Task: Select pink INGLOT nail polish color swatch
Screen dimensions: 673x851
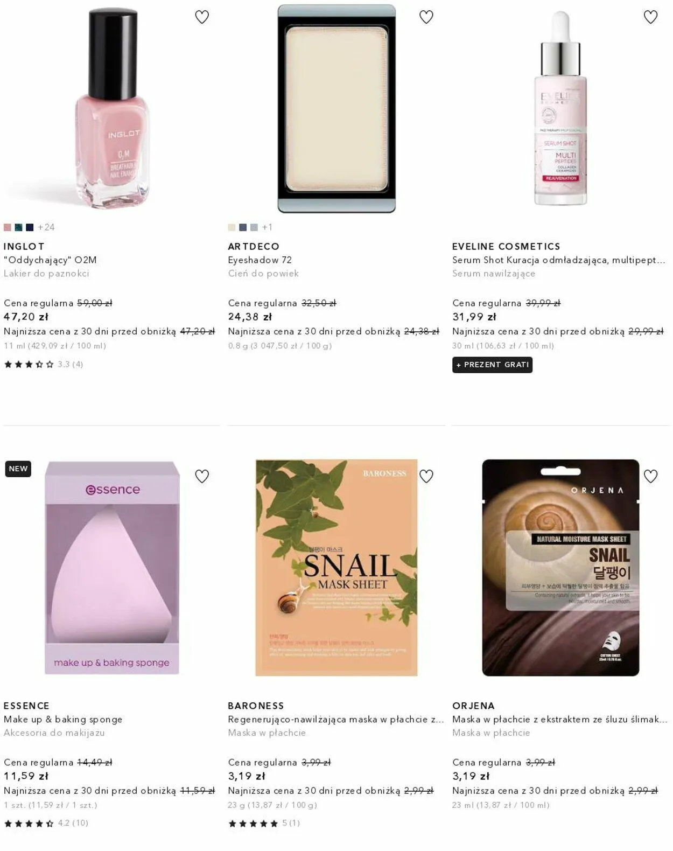Action: point(8,227)
